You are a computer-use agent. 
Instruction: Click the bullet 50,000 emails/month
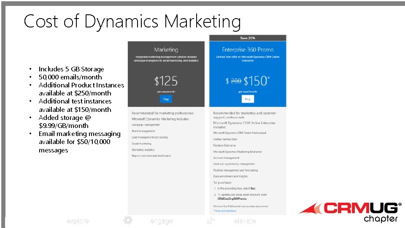(70, 77)
